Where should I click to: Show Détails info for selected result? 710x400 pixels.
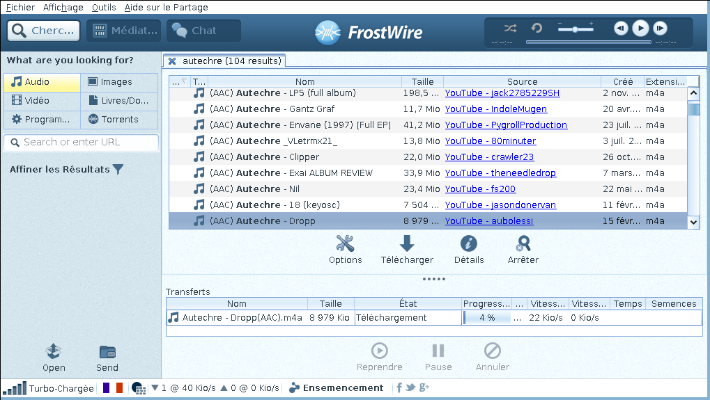click(469, 250)
